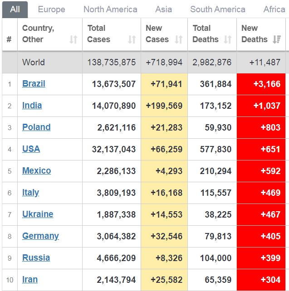Click the # rank column header
Viewport: 289px width, 291px height.
click(x=9, y=40)
